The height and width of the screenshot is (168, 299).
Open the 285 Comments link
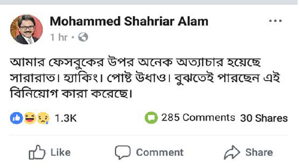(x=198, y=118)
